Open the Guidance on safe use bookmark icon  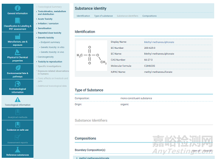(17, 125)
